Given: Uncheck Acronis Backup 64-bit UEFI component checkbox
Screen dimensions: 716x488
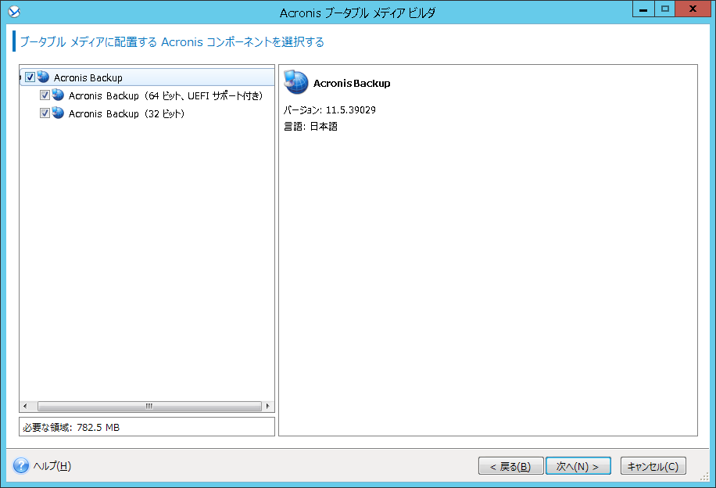Looking at the screenshot, I should click(45, 95).
